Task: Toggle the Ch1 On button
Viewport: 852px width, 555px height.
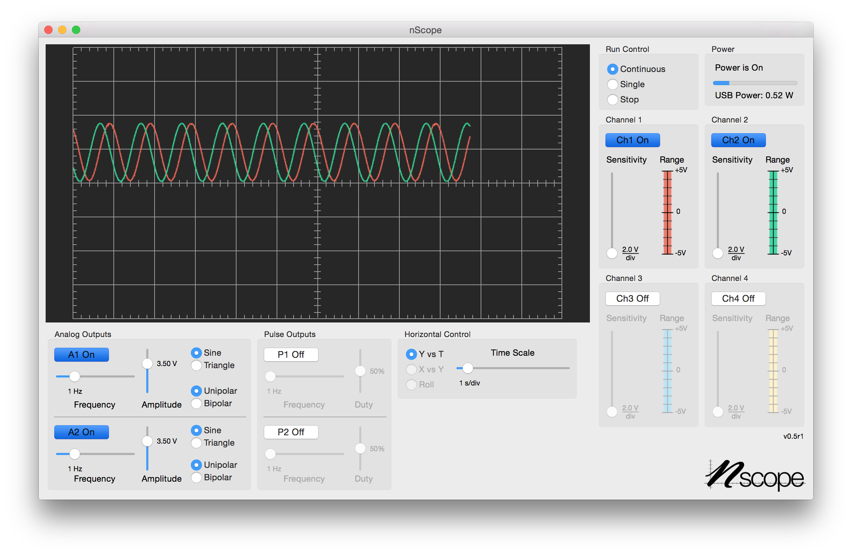Action: [x=632, y=140]
